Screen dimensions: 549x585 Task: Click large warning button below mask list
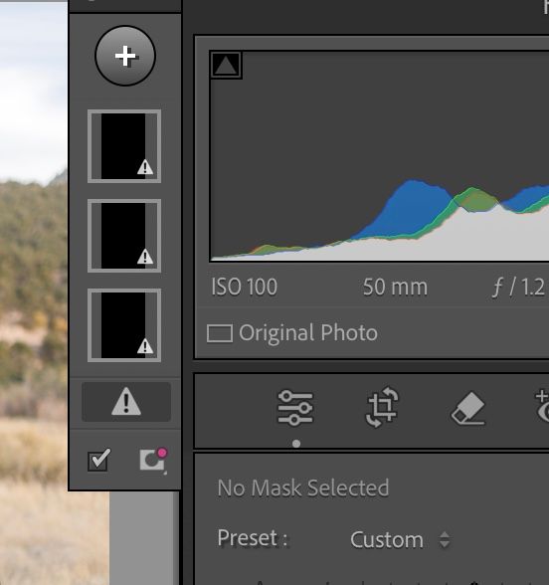[126, 402]
